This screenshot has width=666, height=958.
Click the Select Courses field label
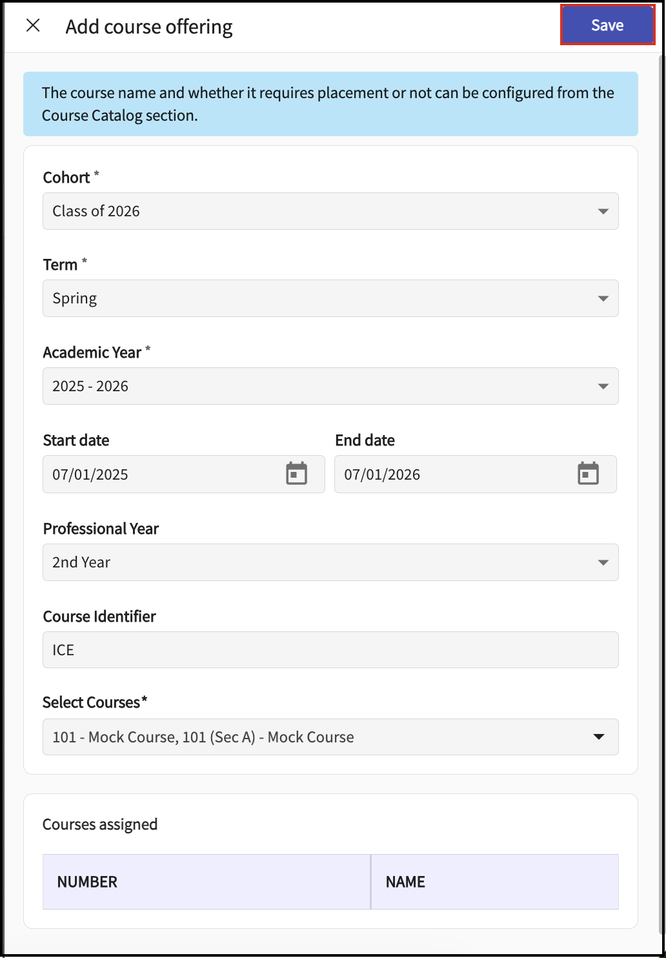pos(94,702)
